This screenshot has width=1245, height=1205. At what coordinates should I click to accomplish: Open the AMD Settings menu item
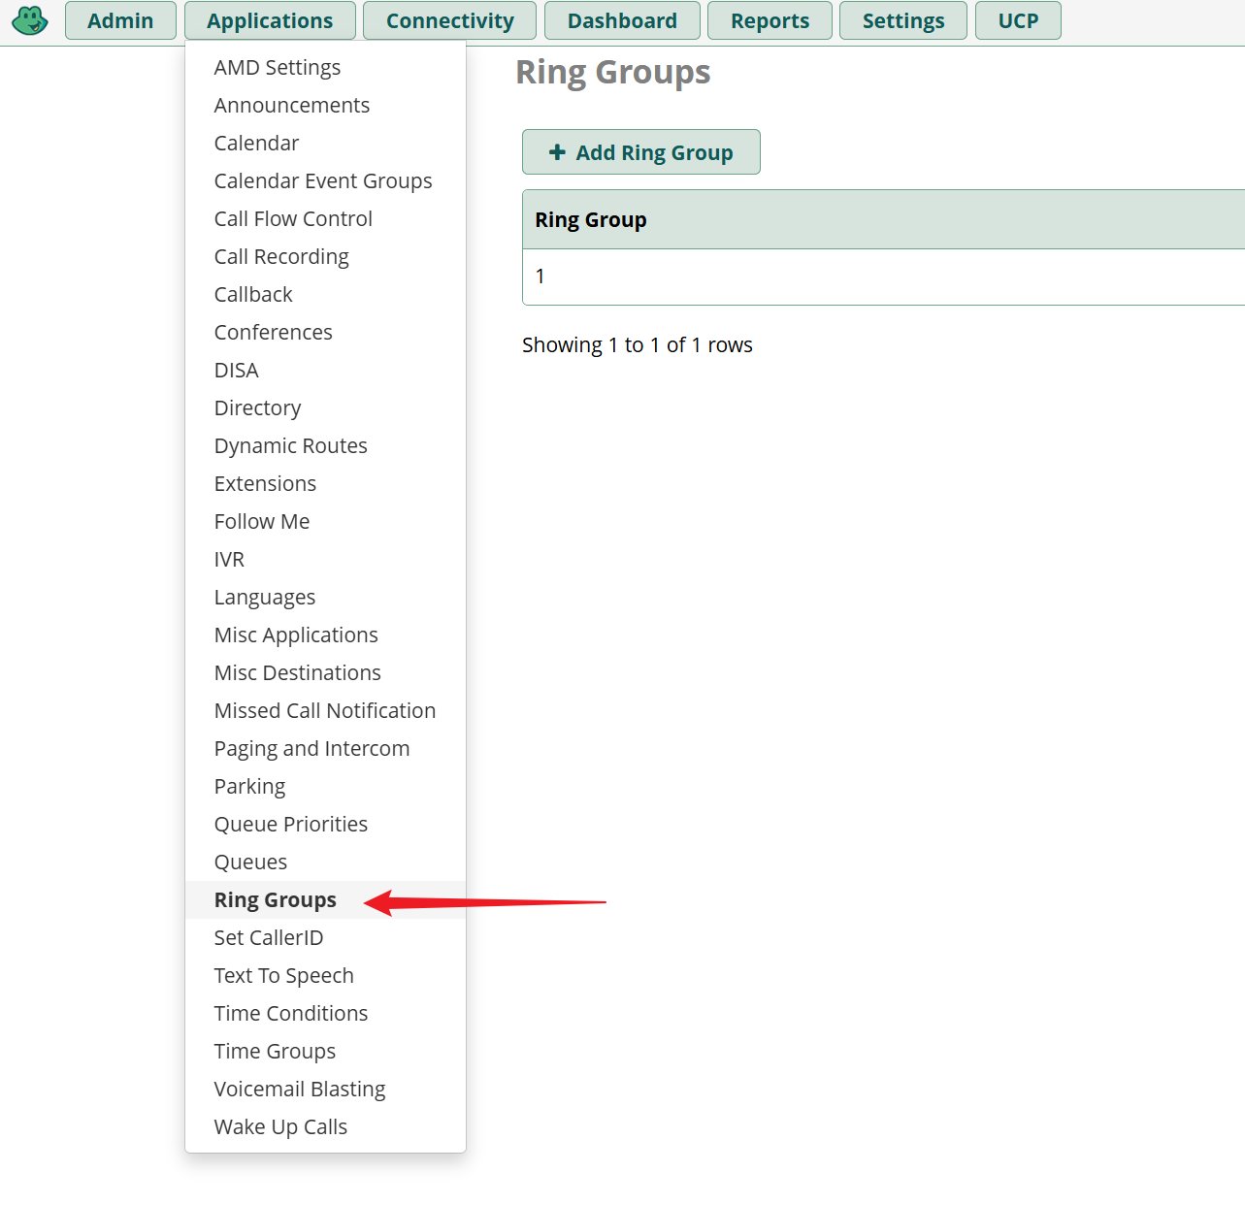278,67
